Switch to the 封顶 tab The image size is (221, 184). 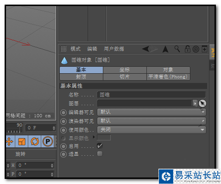[x=81, y=77]
